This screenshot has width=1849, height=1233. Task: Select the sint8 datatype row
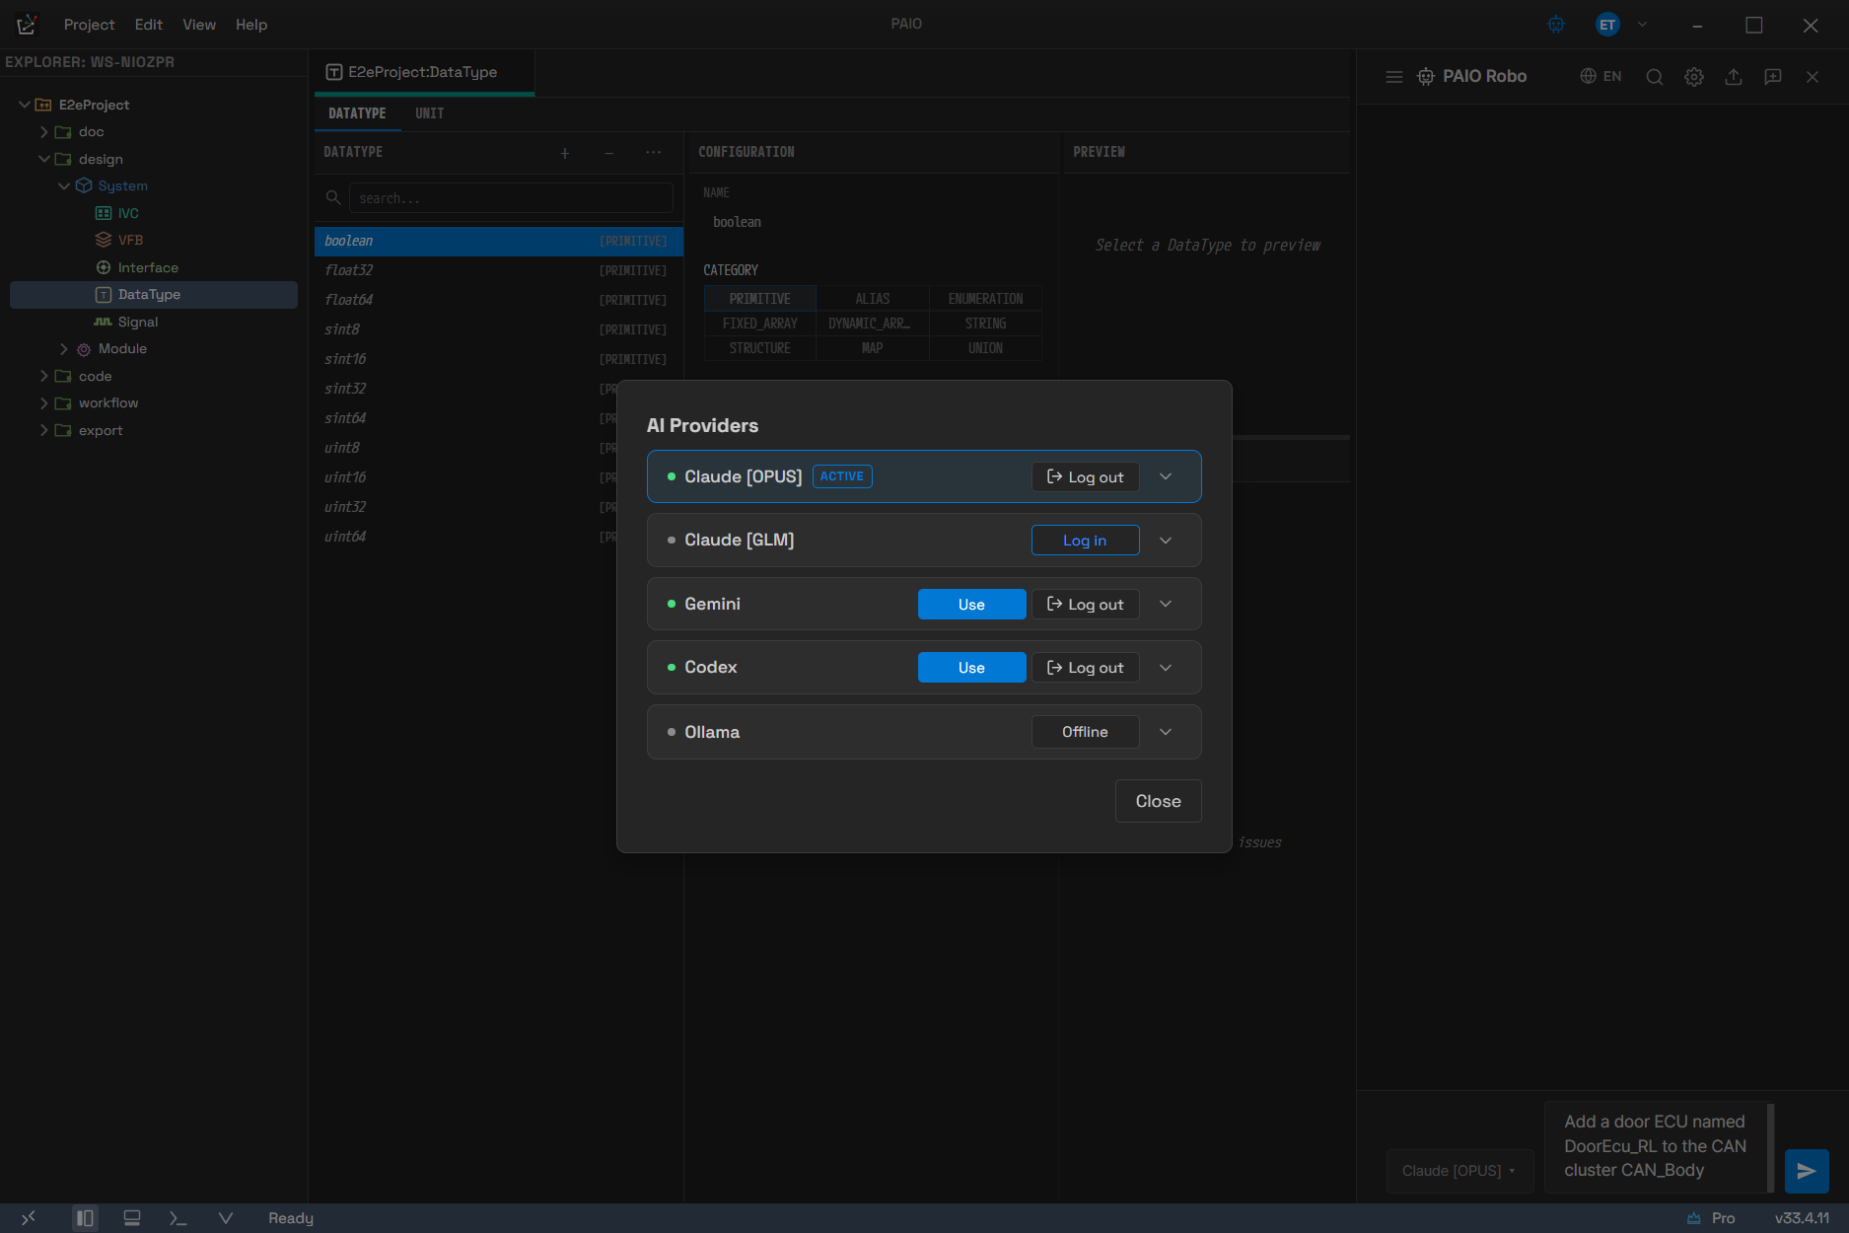click(x=498, y=329)
